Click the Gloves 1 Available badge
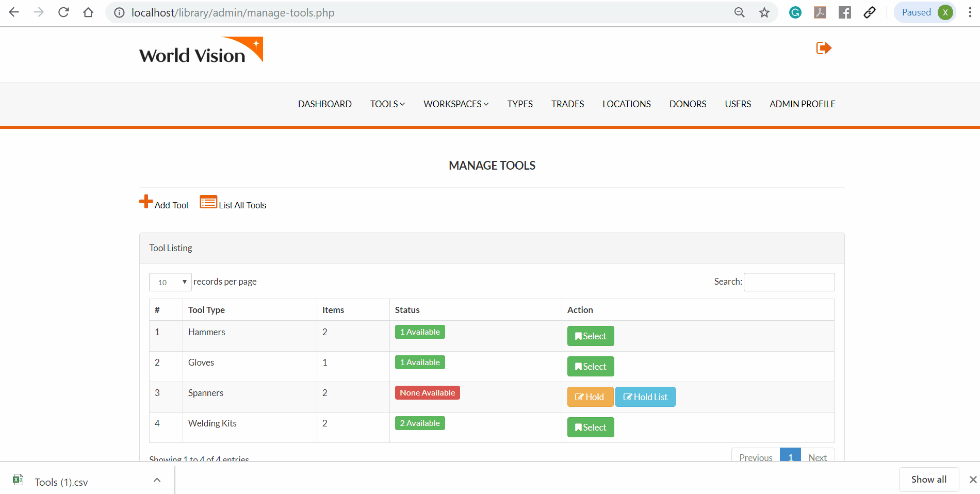Image resolution: width=980 pixels, height=494 pixels. 420,363
